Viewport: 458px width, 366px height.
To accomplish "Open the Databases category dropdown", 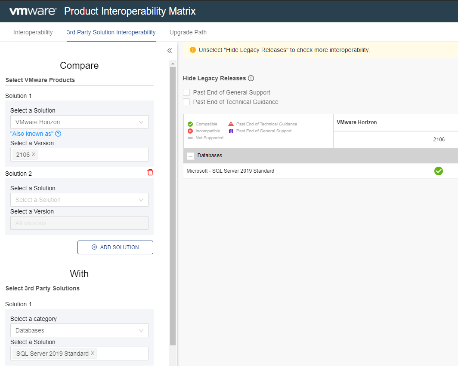I will tap(79, 330).
